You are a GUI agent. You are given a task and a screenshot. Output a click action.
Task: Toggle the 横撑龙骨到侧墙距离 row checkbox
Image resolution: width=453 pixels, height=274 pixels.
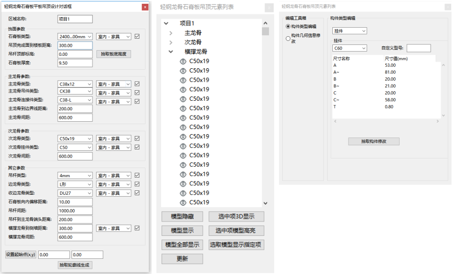click(x=137, y=228)
